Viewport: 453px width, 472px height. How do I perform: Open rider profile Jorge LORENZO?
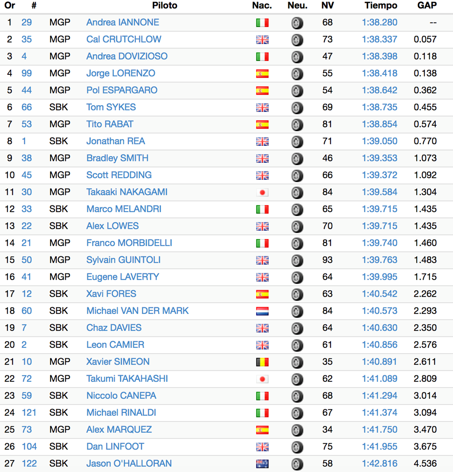121,73
